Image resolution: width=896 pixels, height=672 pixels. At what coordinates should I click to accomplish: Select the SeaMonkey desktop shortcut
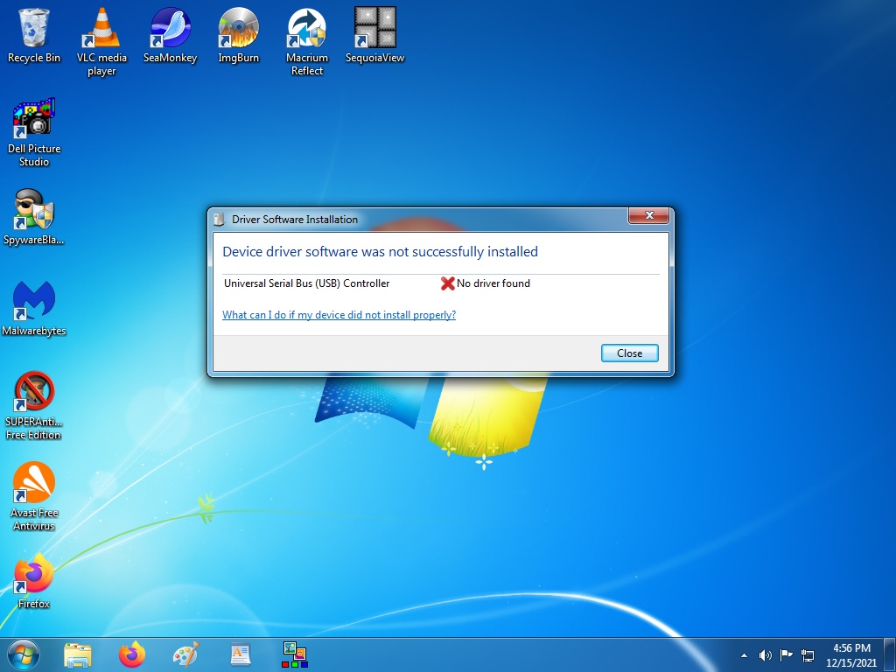point(171,35)
